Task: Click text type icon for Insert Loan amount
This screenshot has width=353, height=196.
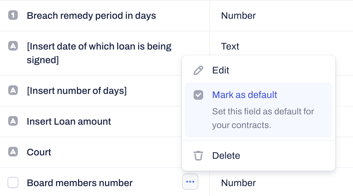Action: pyautogui.click(x=13, y=121)
